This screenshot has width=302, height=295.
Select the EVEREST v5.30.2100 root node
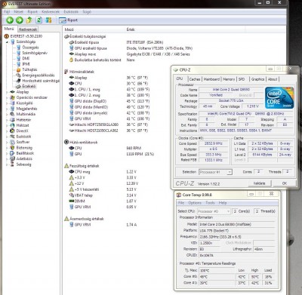point(23,36)
